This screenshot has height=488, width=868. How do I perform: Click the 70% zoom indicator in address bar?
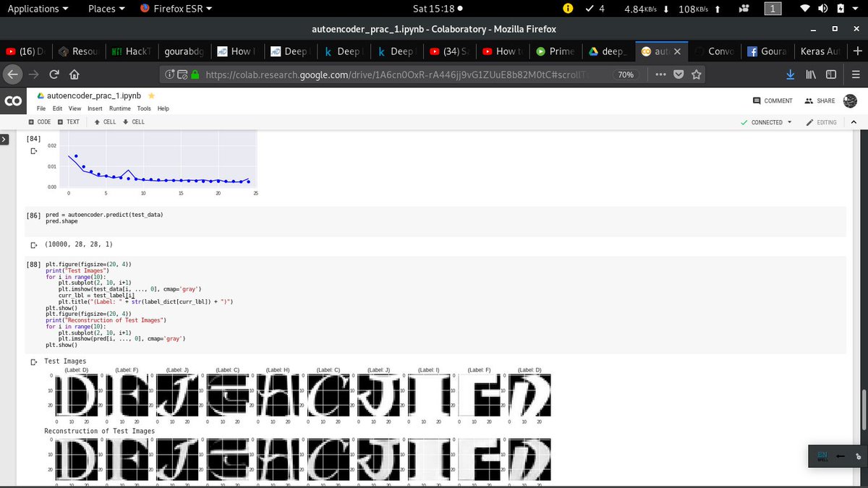626,74
